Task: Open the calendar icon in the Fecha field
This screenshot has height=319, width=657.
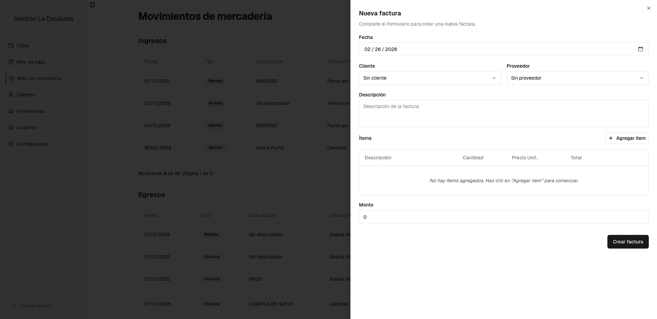Action: (641, 49)
